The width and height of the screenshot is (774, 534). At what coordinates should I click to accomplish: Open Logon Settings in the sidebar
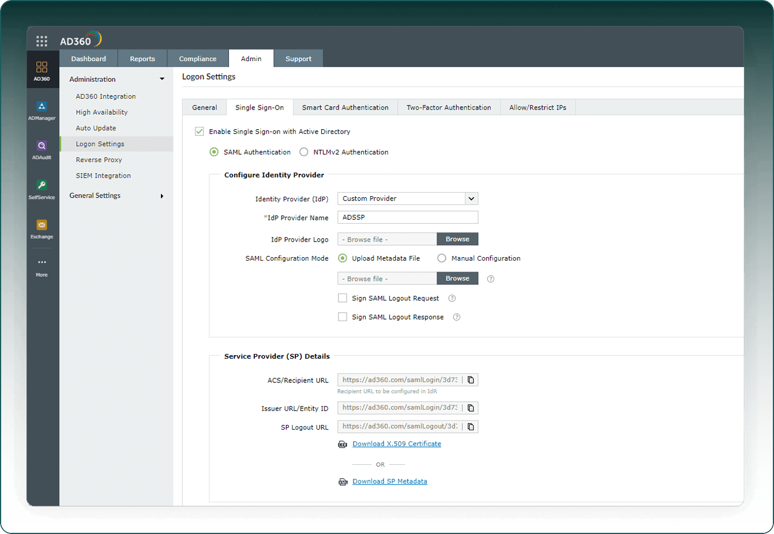(x=117, y=144)
